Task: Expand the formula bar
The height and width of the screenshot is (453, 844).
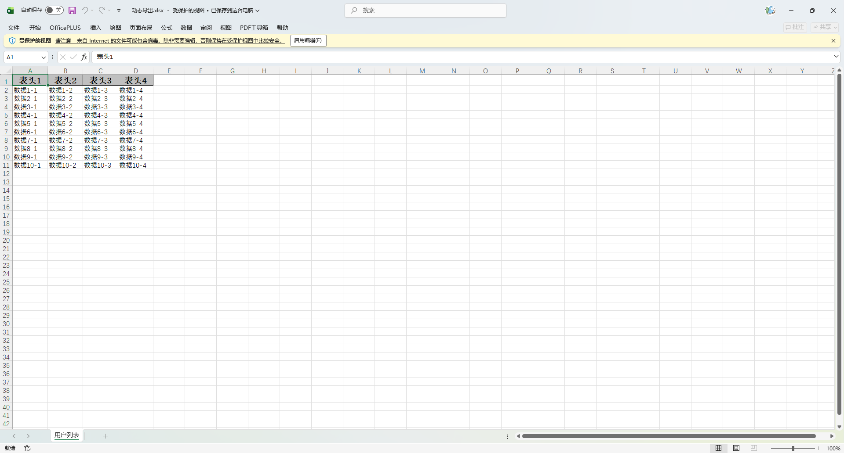Action: [836, 57]
